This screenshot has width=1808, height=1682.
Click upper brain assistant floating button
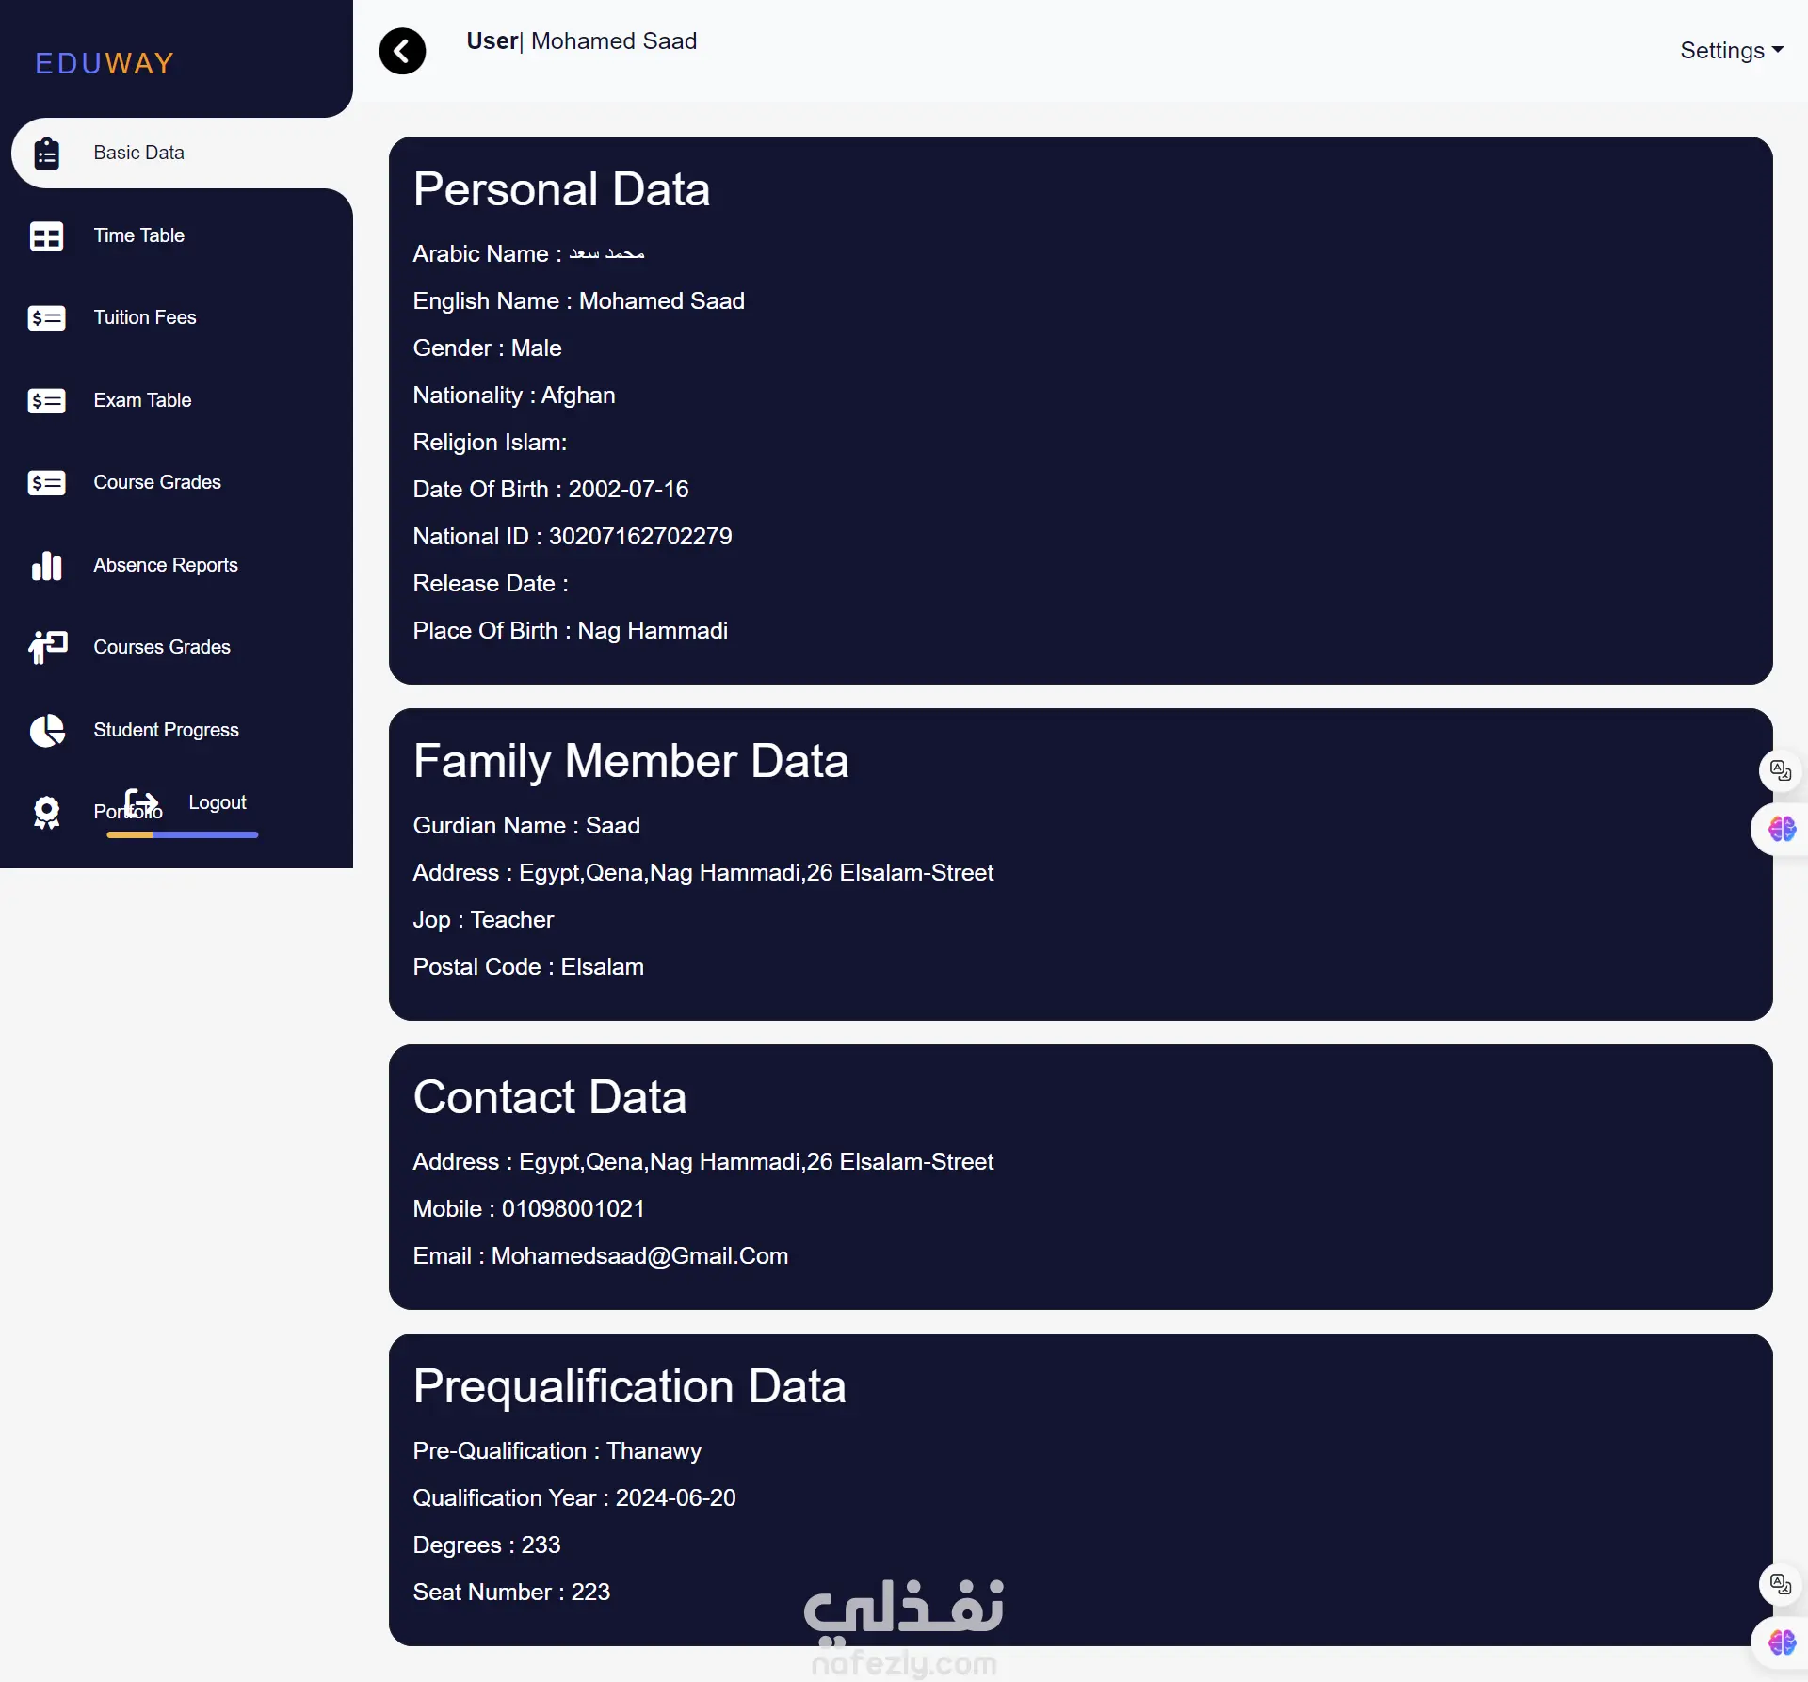[1781, 829]
